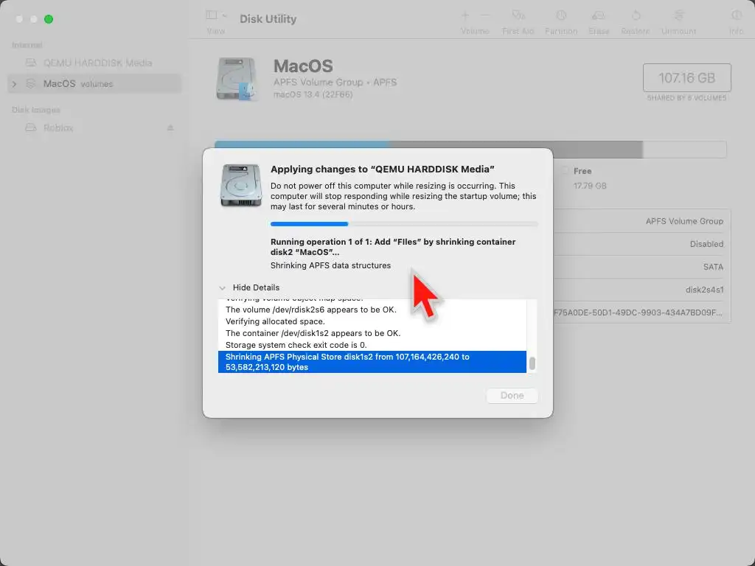Click the Free space legend checkbox
This screenshot has width=755, height=566.
point(566,171)
